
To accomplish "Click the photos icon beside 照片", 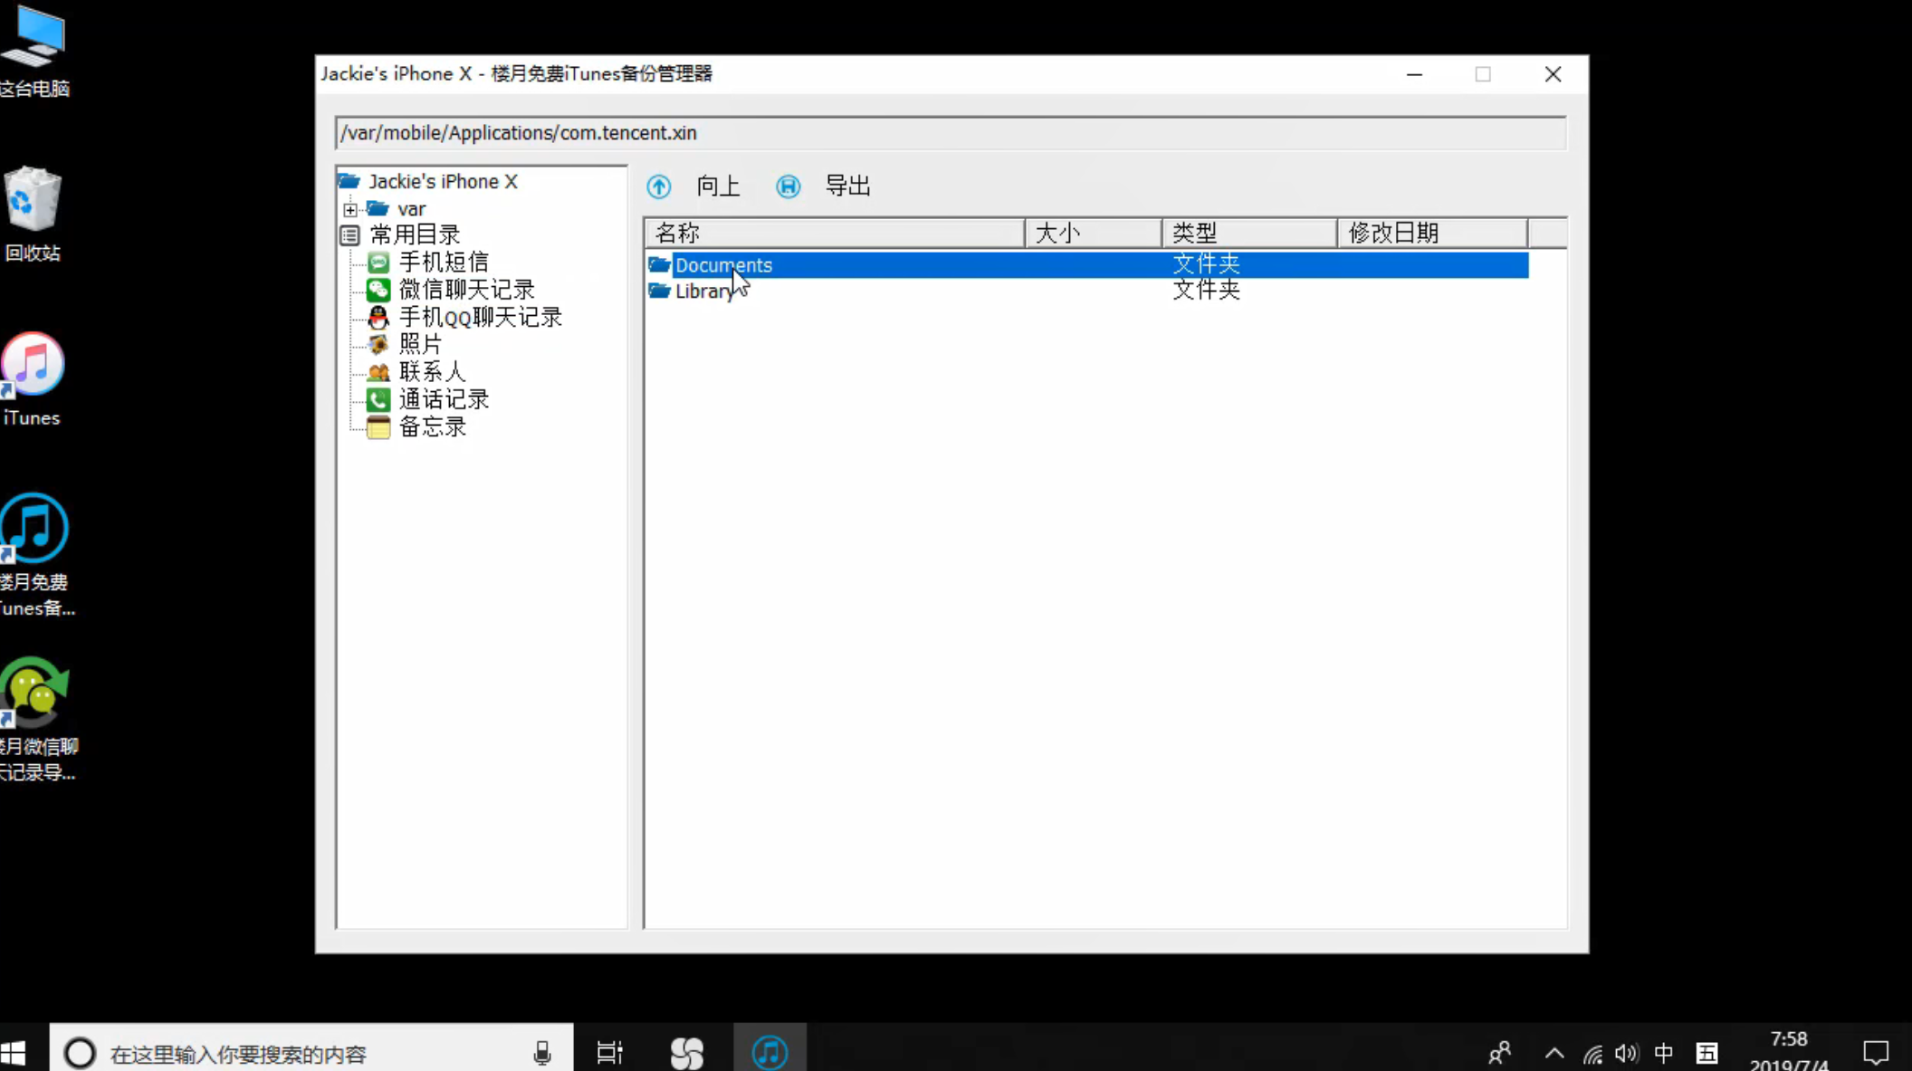I will [x=378, y=344].
